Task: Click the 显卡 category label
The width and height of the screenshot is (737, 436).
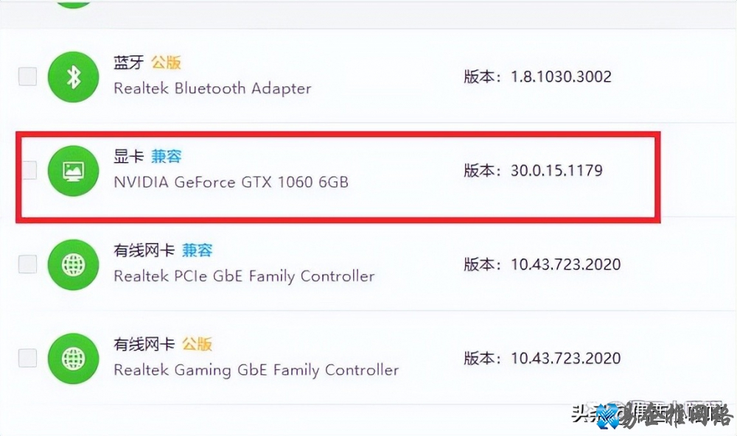Action: 128,156
